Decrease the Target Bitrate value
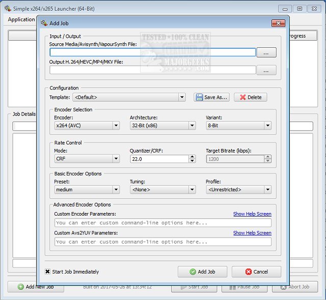Image resolution: width=326 pixels, height=300 pixels. (x=268, y=161)
